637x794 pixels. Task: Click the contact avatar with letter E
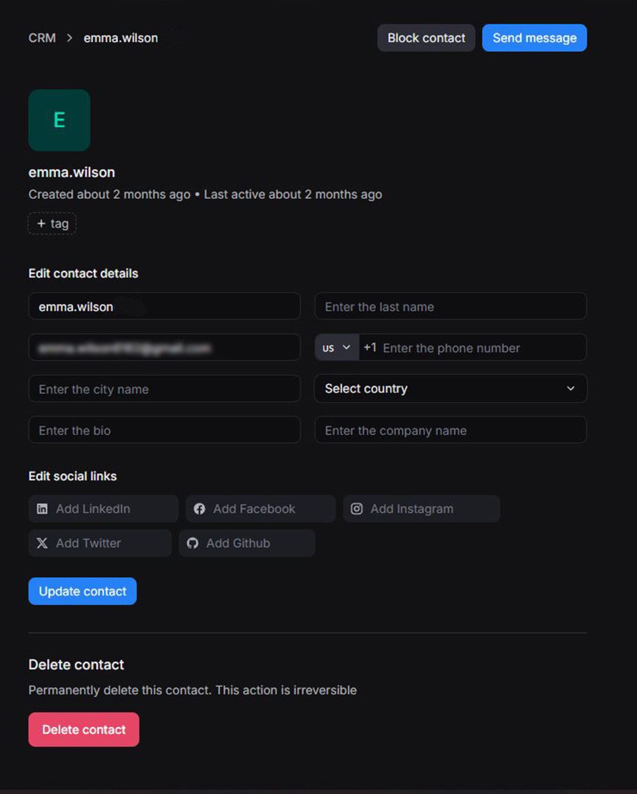[x=59, y=120]
